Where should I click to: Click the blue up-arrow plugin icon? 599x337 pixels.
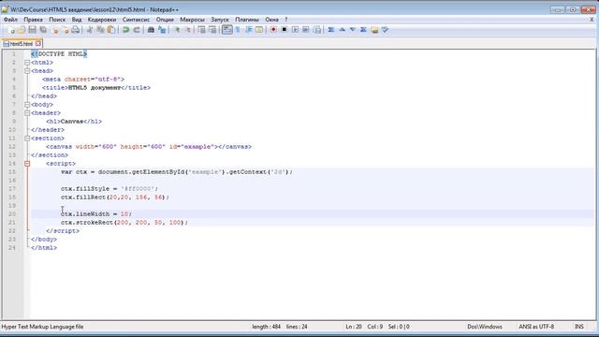click(x=342, y=30)
